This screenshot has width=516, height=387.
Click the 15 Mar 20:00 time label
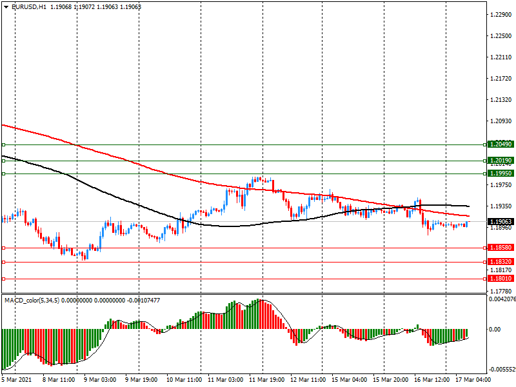[x=391, y=380]
